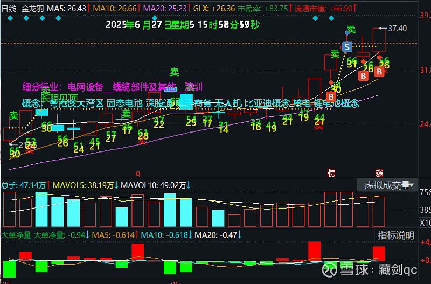Image resolution: width=431 pixels, height=284 pixels.
Task: Click the 市盈率 +83.75 value
Action: [x=265, y=9]
